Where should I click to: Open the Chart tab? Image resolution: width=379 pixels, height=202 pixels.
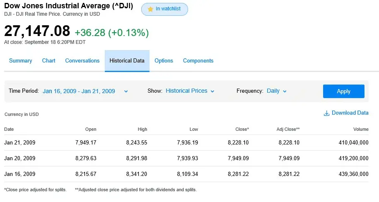(48, 61)
